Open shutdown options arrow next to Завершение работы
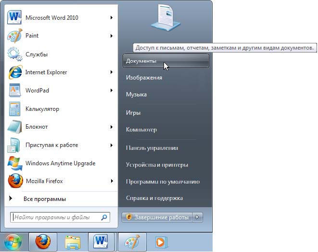This screenshot has height=252, width=318. pyautogui.click(x=197, y=217)
